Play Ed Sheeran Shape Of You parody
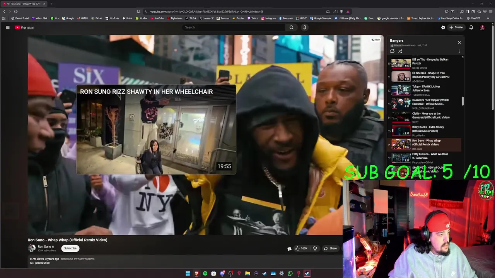 tap(425, 77)
